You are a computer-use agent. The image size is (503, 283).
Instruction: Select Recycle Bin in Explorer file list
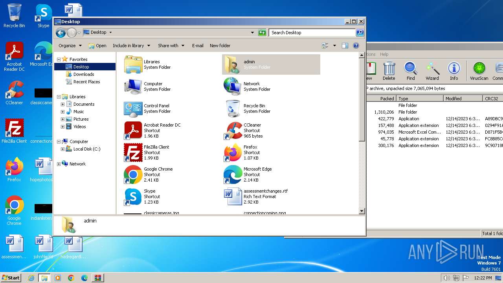(x=233, y=108)
